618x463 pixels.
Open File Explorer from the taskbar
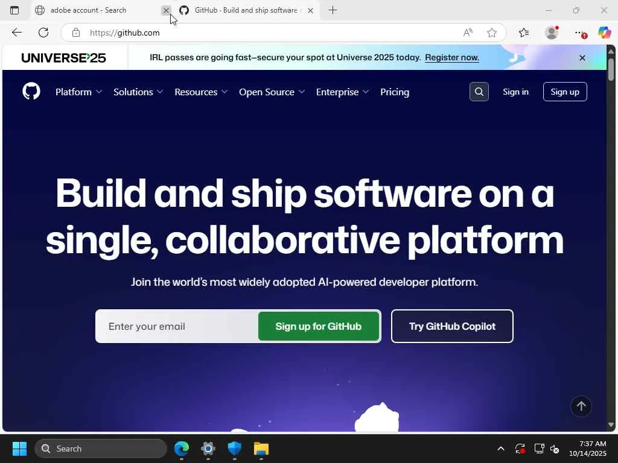[261, 449]
